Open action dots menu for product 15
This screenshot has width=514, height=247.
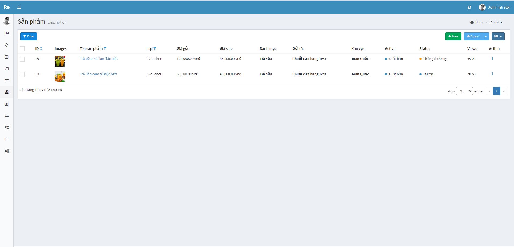492,59
